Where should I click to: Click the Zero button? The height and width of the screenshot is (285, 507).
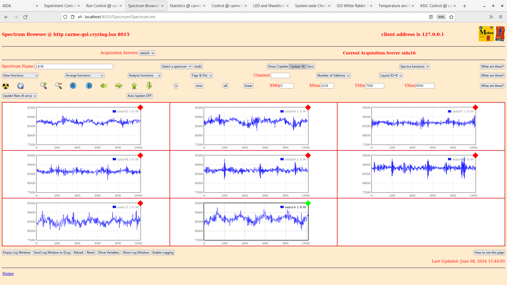[x=310, y=66]
